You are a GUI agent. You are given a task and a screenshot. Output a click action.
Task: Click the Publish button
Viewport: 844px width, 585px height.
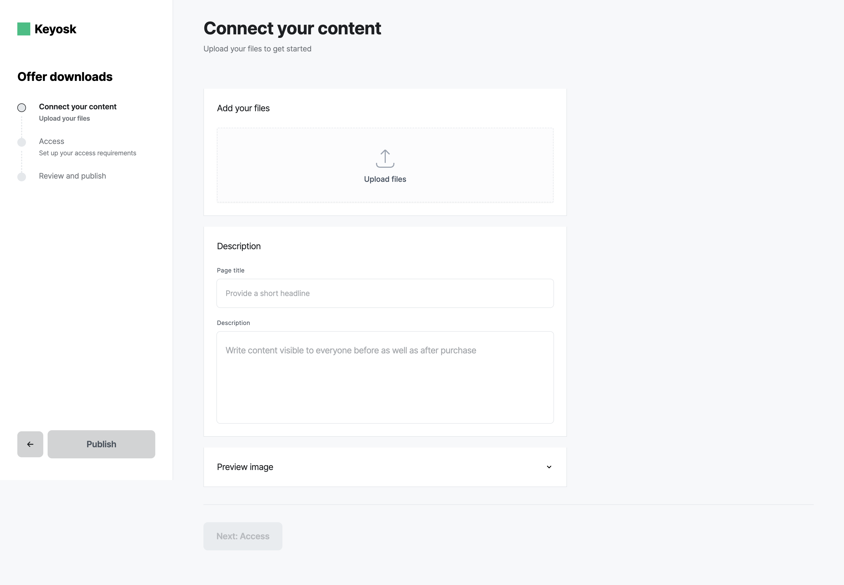tap(101, 444)
